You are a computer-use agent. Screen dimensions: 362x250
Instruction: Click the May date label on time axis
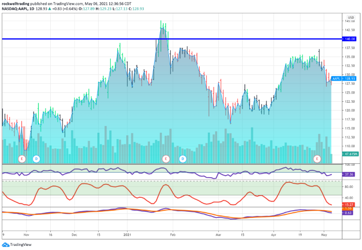point(324,235)
